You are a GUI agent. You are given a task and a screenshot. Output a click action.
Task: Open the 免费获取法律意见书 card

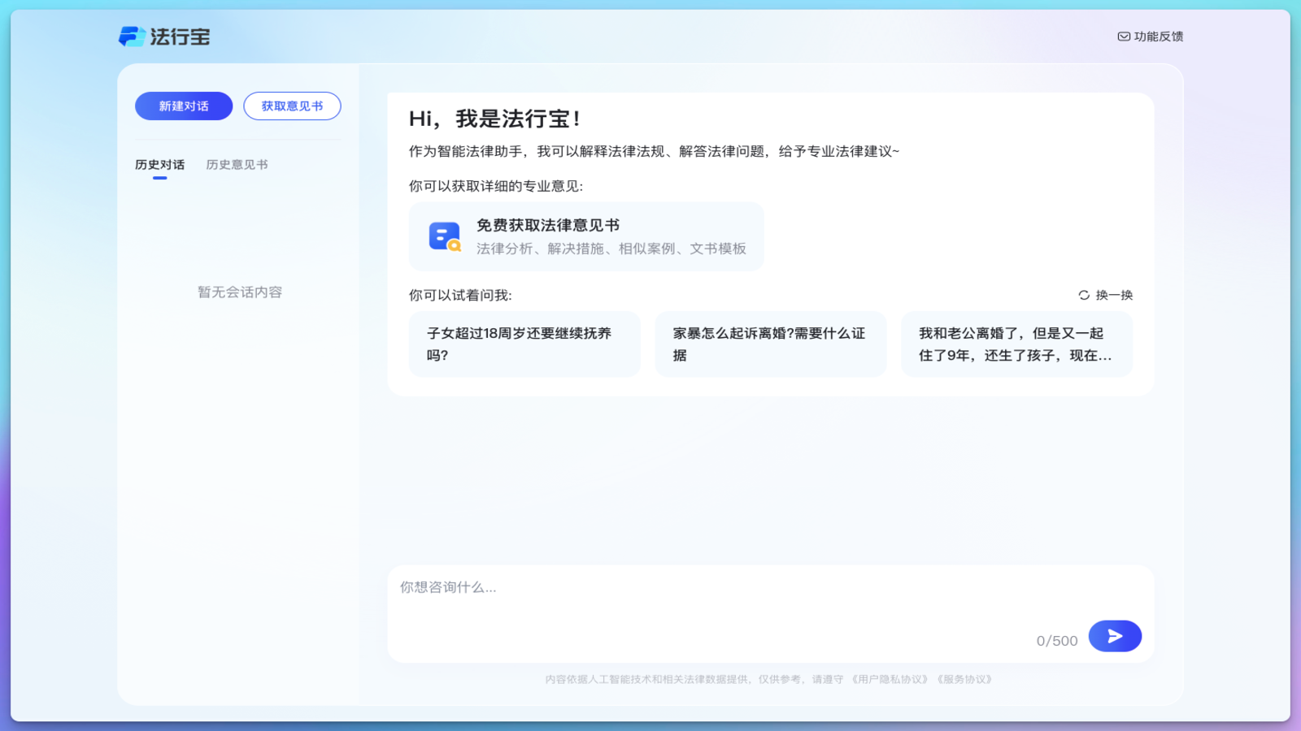585,236
